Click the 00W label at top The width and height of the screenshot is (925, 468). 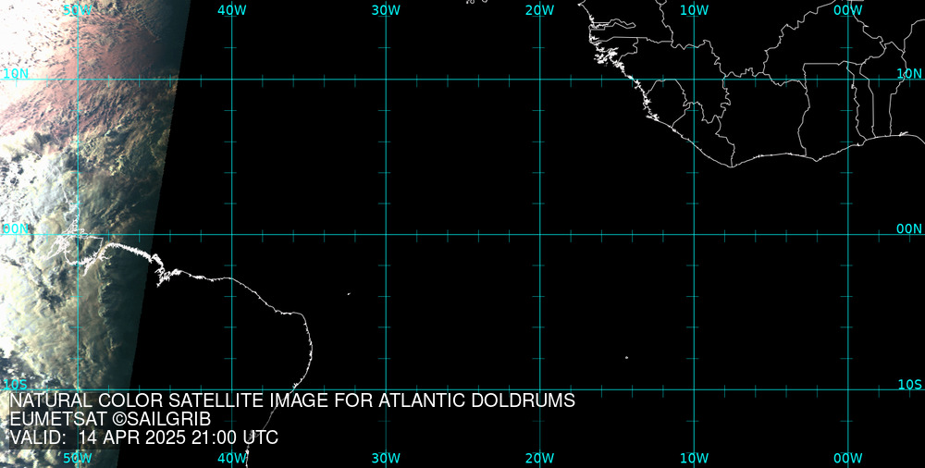pyautogui.click(x=848, y=10)
